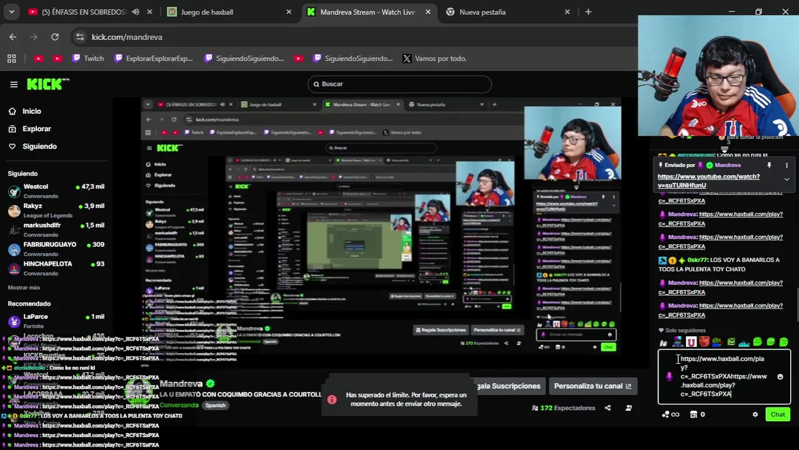Reload the current page

point(55,37)
